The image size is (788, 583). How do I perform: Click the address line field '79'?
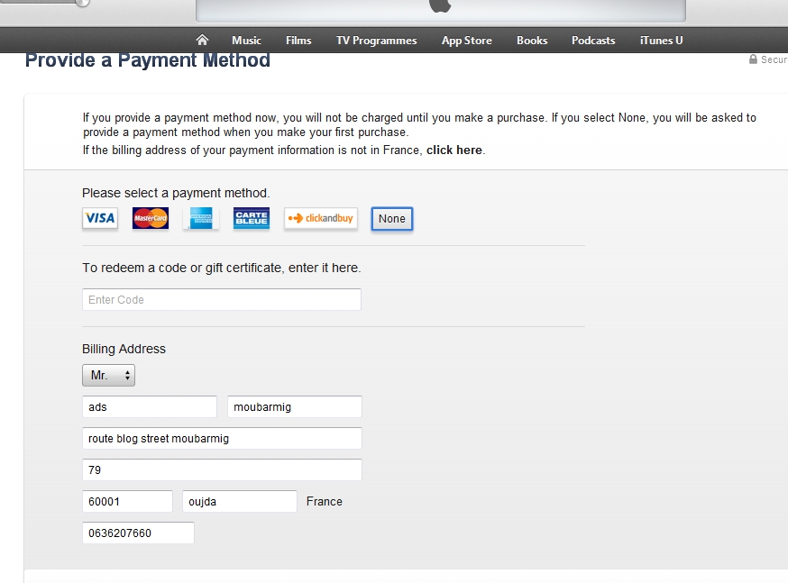pyautogui.click(x=222, y=470)
